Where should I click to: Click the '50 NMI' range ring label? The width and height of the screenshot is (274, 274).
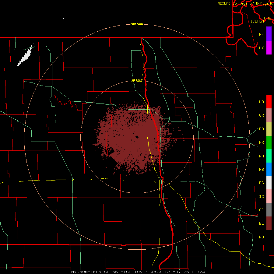click(137, 80)
